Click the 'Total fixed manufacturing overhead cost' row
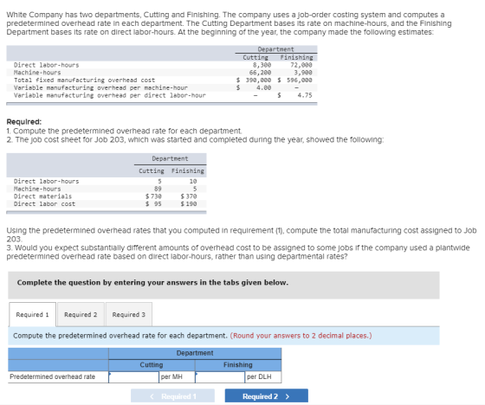Viewport: 485px width, 405px height. click(162, 80)
